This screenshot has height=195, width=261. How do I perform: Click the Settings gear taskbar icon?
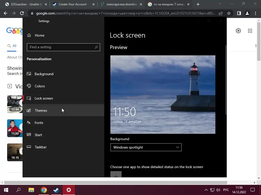coord(69,190)
